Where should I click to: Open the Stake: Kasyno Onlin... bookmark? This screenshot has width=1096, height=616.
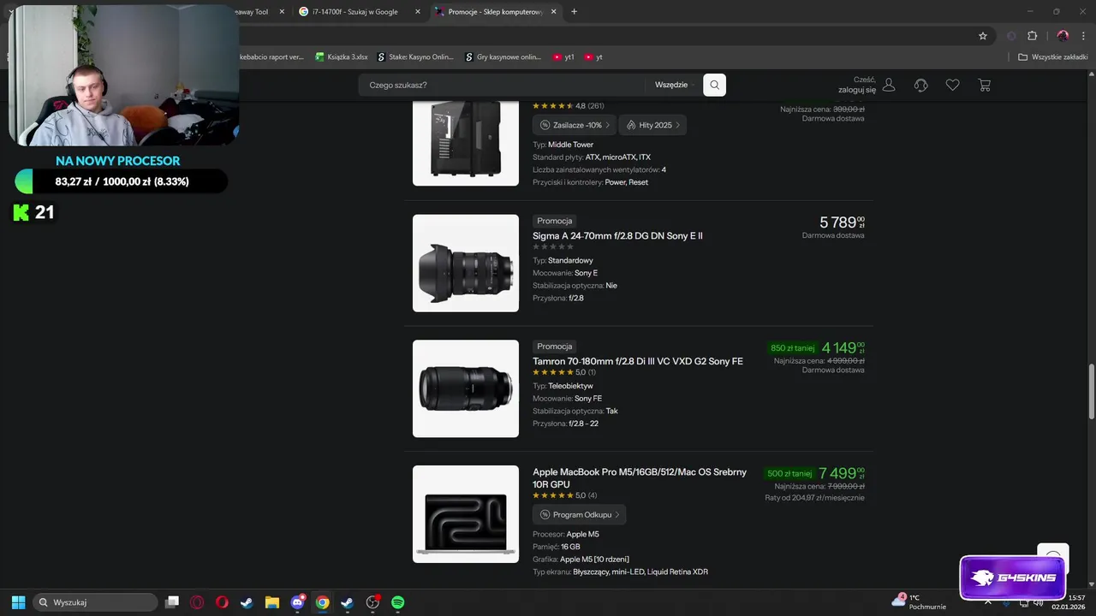pos(416,57)
